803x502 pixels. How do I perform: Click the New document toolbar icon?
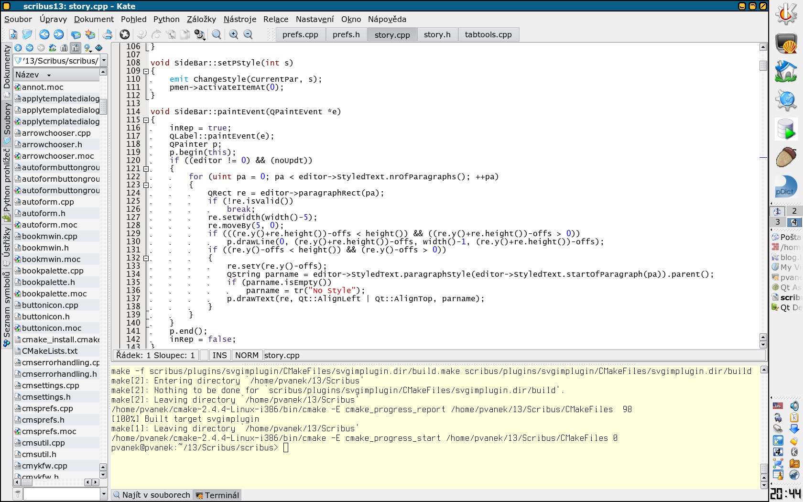click(x=13, y=34)
